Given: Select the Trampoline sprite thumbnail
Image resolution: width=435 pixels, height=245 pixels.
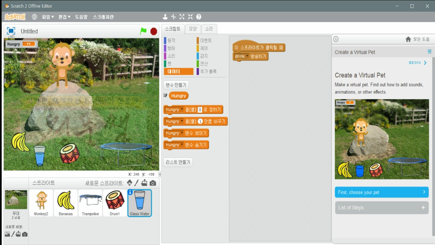Looking at the screenshot, I should (x=90, y=203).
